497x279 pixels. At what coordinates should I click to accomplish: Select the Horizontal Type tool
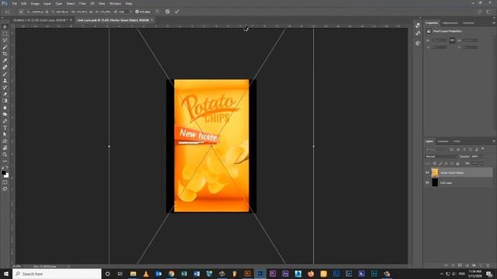click(x=5, y=127)
